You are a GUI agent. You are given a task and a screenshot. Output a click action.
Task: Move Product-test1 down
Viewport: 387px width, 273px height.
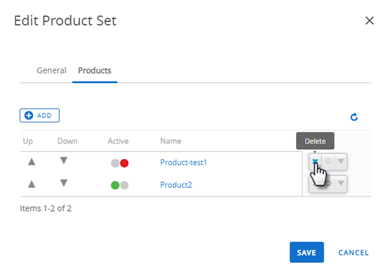[63, 160]
